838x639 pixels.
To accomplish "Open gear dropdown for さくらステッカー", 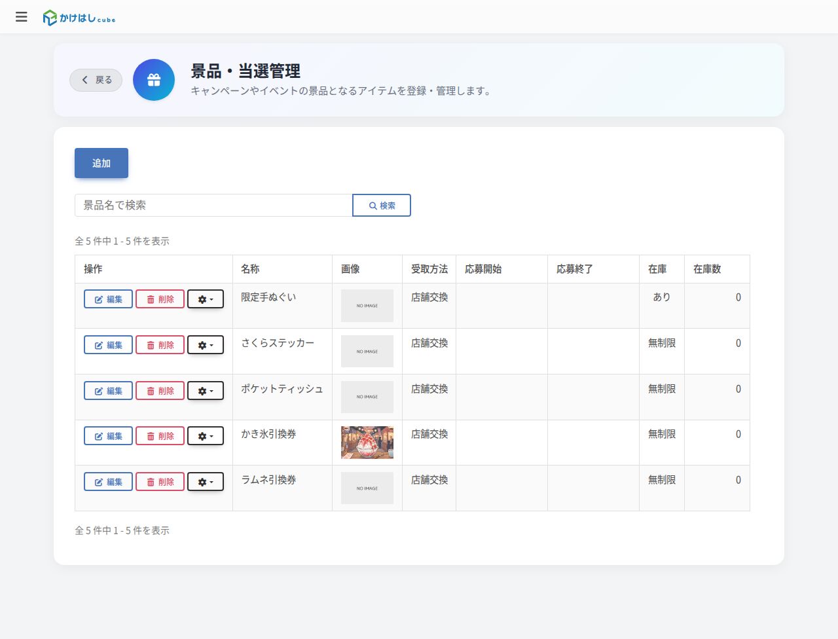I will (206, 345).
